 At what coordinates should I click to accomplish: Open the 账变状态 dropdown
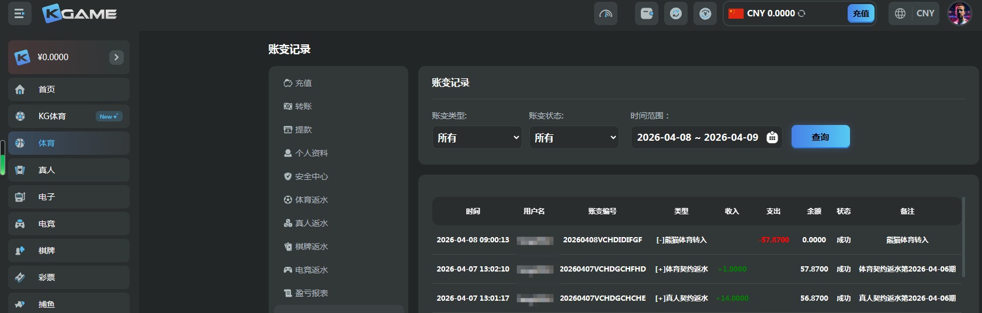coord(574,137)
